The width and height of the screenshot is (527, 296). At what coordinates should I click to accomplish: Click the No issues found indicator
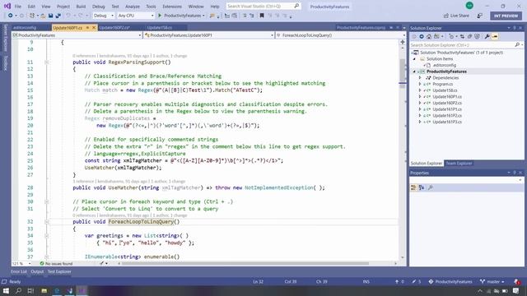pos(56,263)
